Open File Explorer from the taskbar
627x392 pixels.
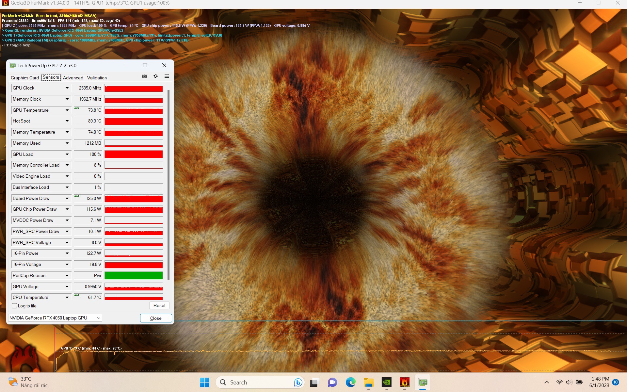tap(369, 382)
